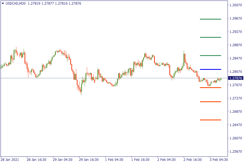
Task: Click the highlighted 1.27876 current price label
Action: coord(236,78)
